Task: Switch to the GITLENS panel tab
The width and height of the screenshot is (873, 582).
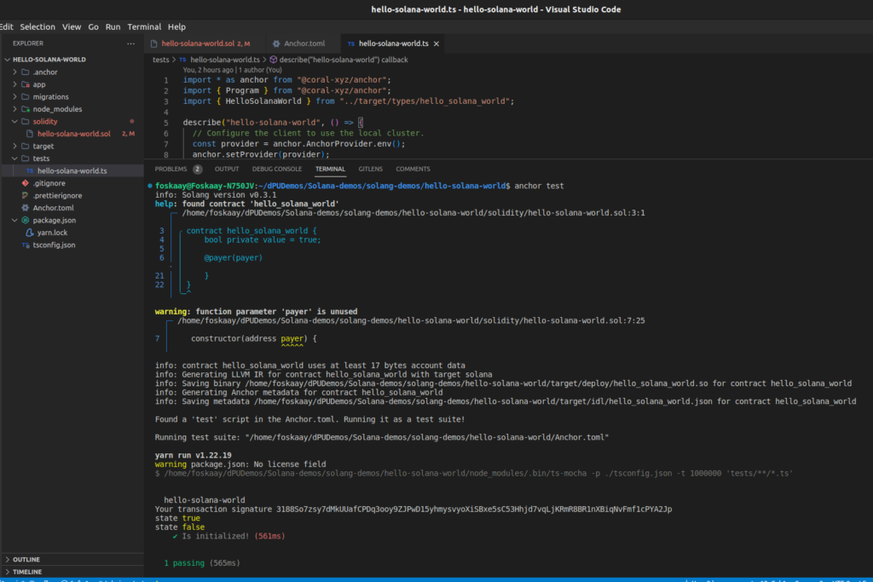Action: pyautogui.click(x=370, y=170)
